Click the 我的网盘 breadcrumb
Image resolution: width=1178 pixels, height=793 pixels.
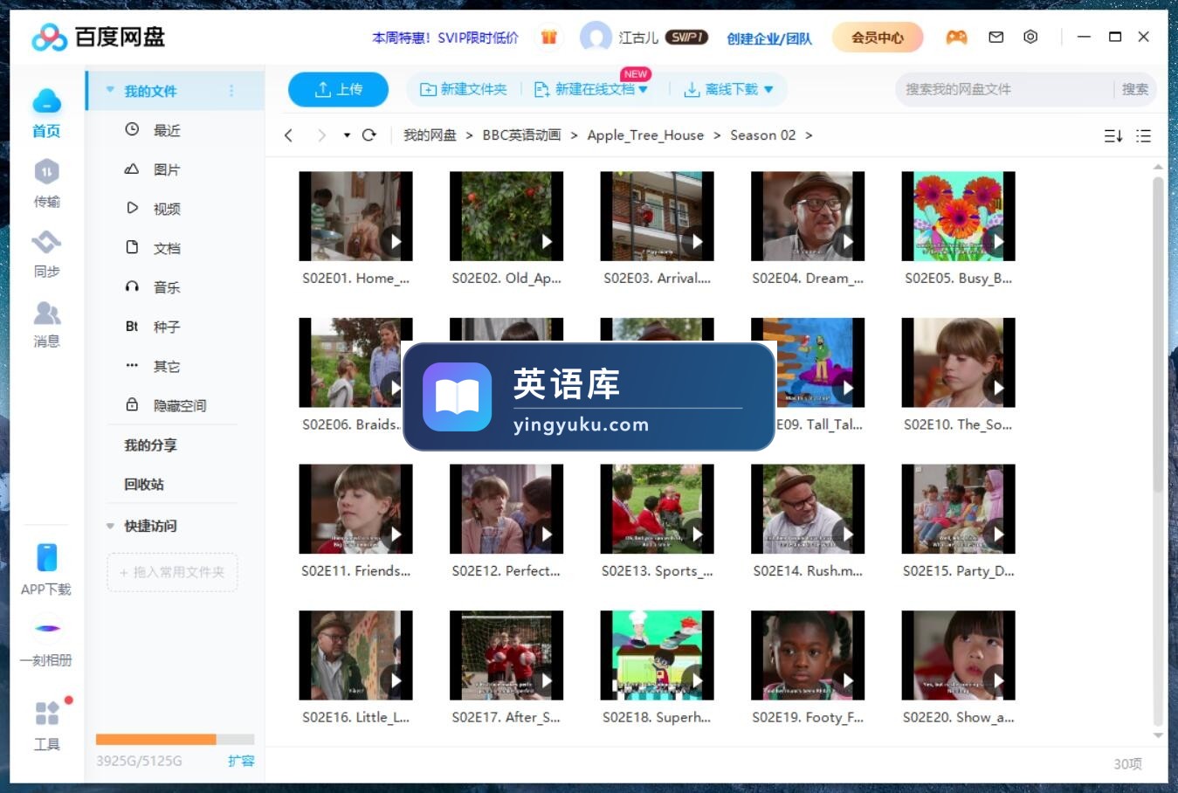point(430,135)
